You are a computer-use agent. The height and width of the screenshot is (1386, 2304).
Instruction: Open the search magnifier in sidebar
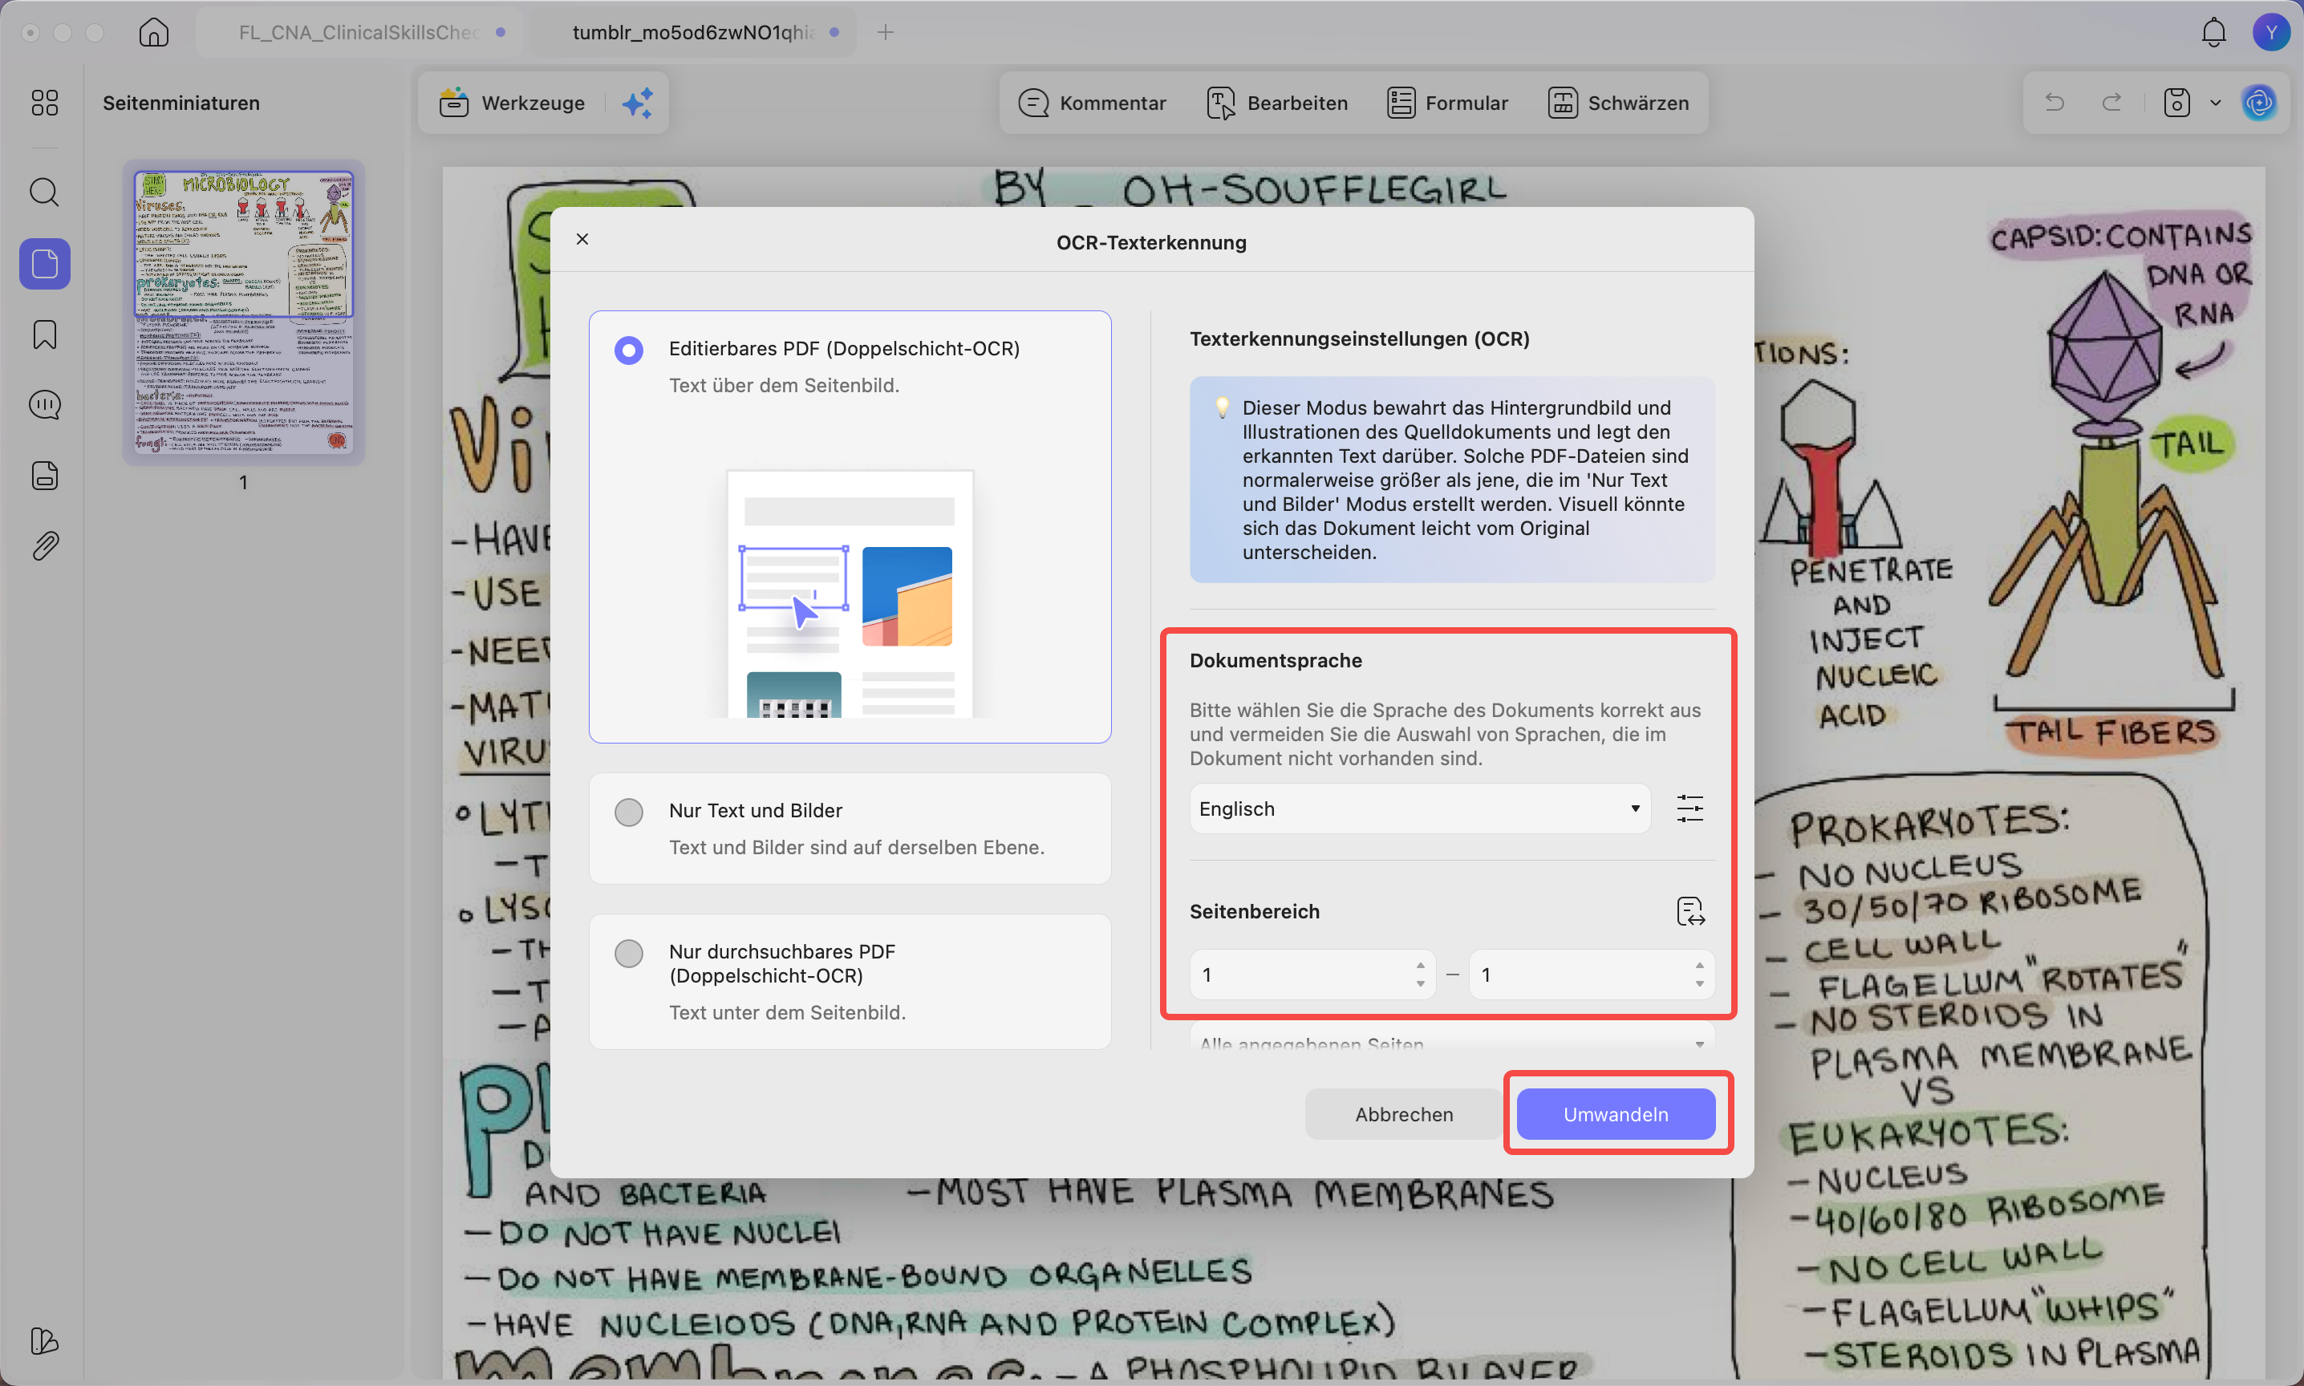(45, 192)
